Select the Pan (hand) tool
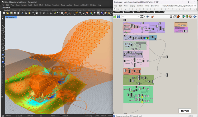The width and height of the screenshot is (198, 117). 37,13
